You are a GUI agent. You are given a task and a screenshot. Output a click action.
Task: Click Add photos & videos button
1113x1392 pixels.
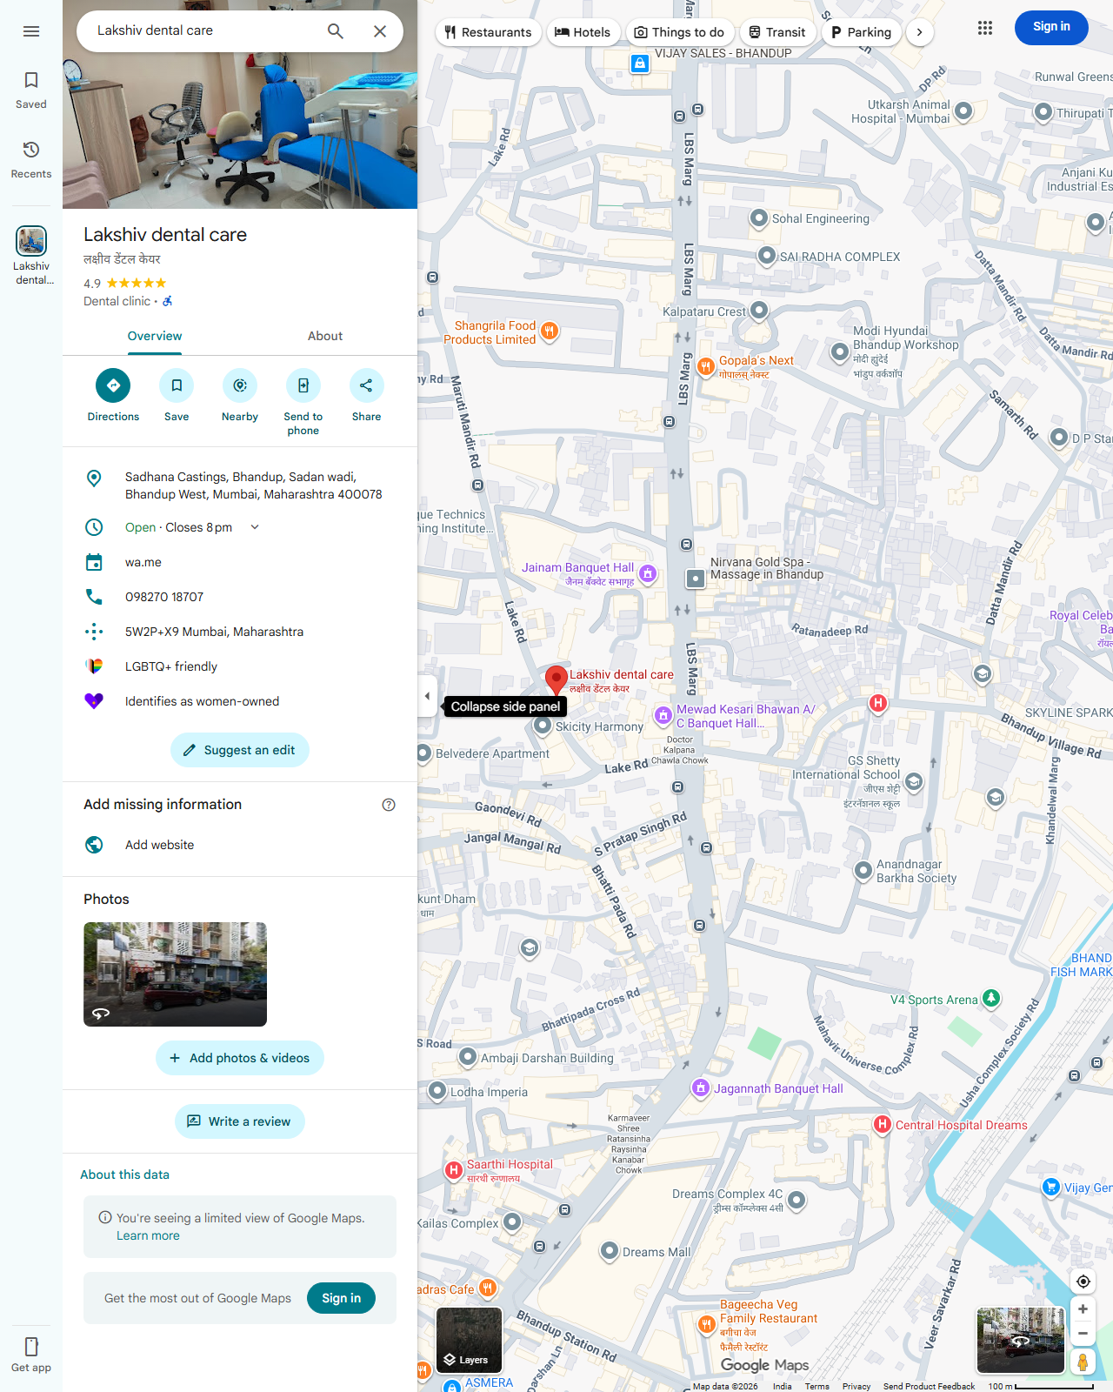(x=240, y=1058)
